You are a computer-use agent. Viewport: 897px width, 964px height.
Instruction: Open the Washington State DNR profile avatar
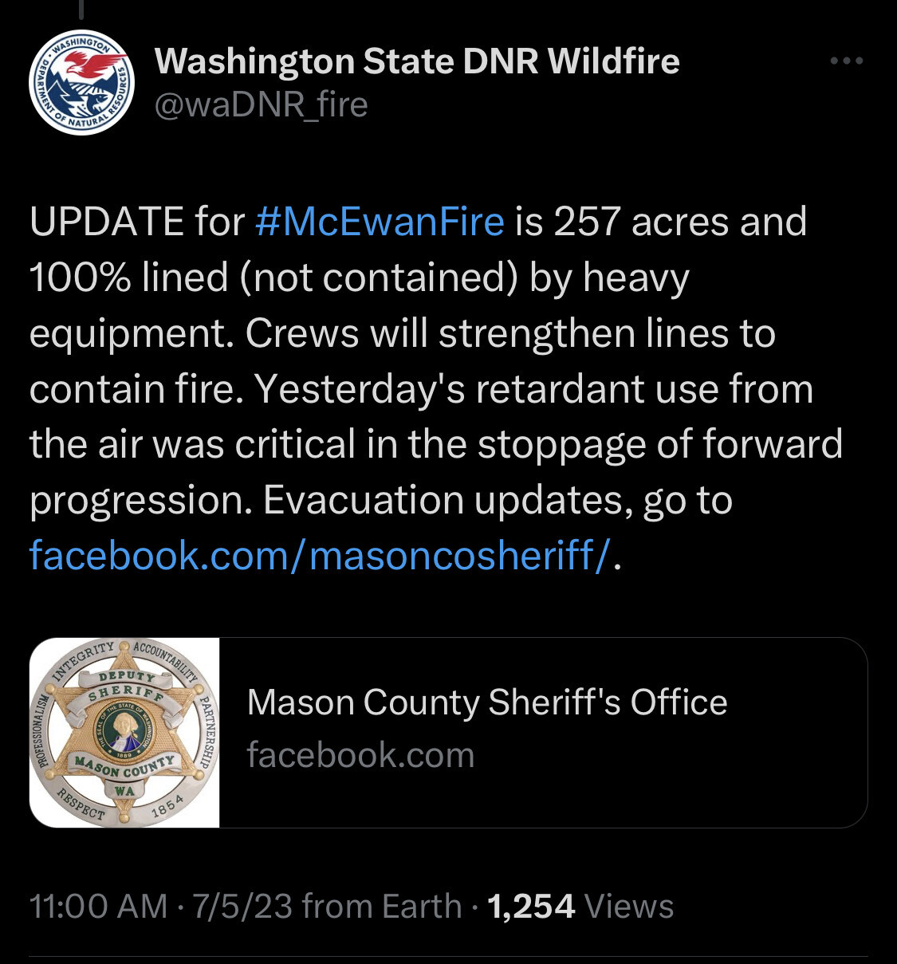(x=81, y=83)
